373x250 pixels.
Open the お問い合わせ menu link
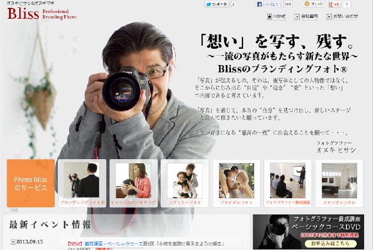tap(345, 16)
